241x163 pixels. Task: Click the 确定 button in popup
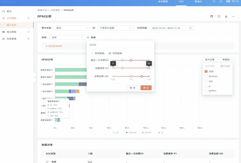(146, 88)
